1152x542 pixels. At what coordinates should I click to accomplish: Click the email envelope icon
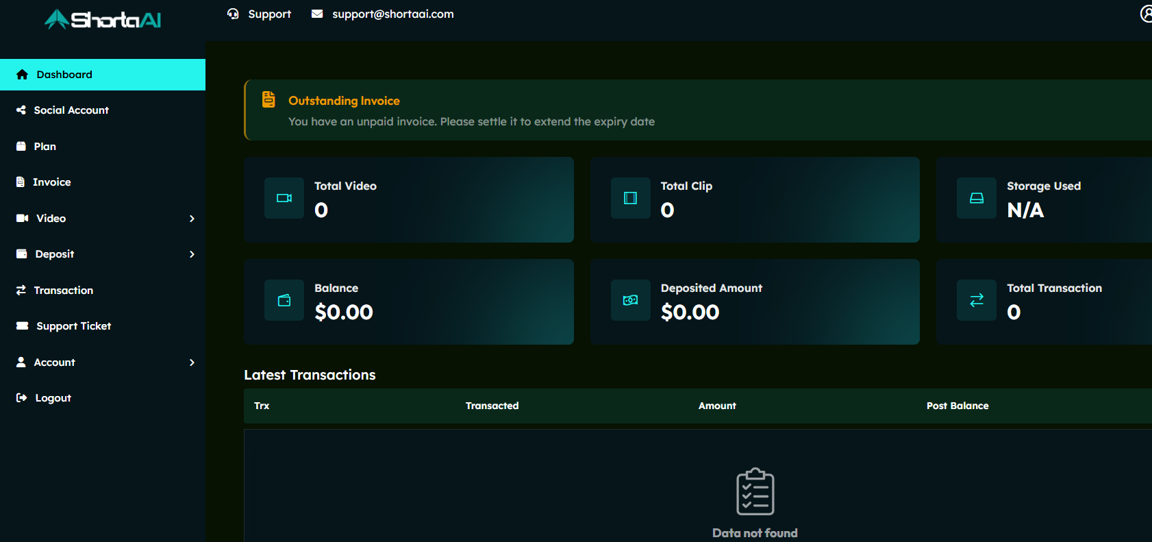(x=317, y=14)
